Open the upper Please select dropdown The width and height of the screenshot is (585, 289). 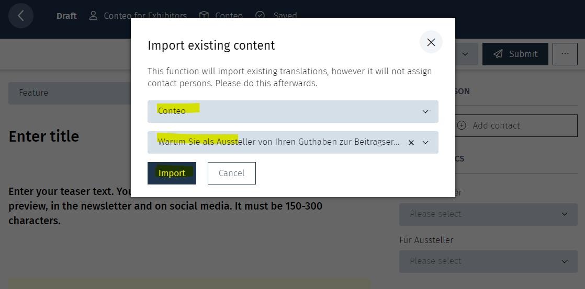click(488, 214)
